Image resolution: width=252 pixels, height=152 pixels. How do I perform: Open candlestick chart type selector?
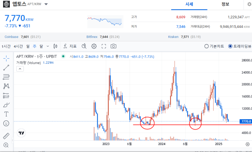[55, 46]
